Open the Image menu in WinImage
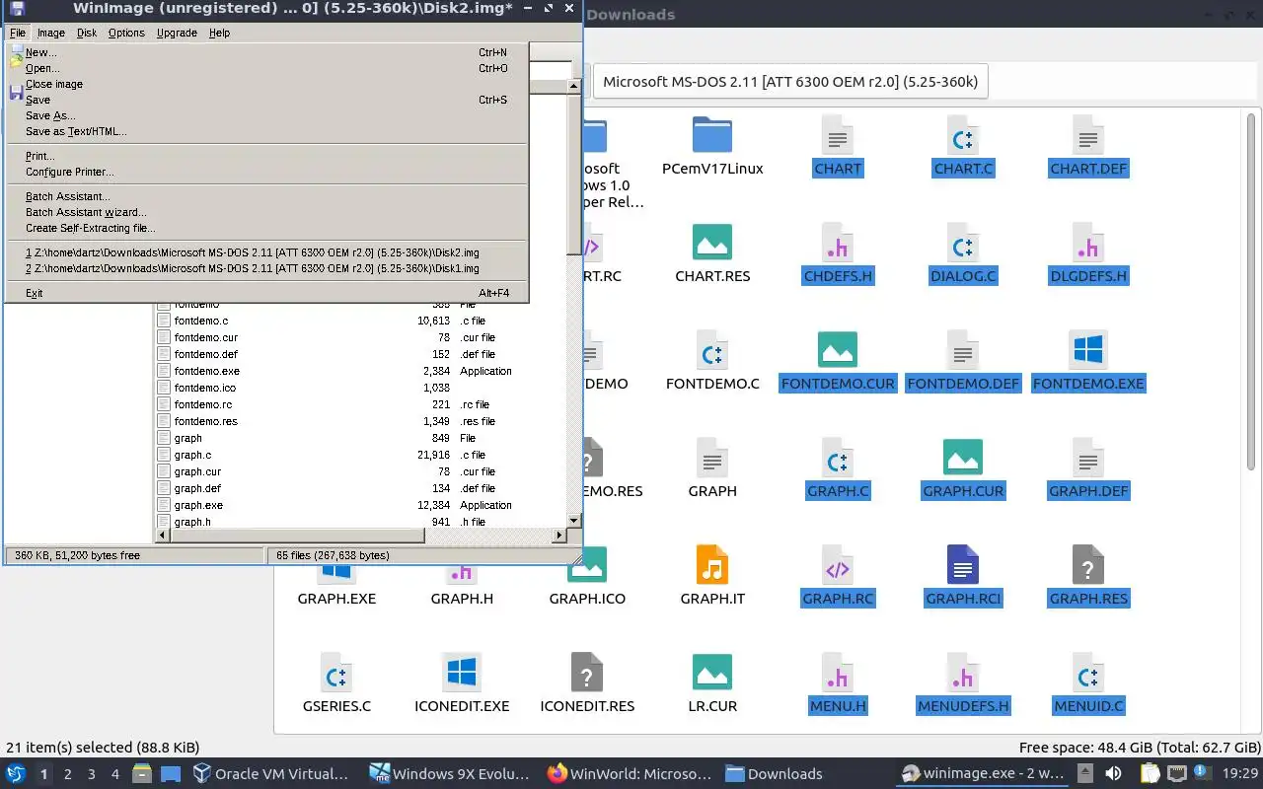This screenshot has width=1263, height=789. pos(51,33)
